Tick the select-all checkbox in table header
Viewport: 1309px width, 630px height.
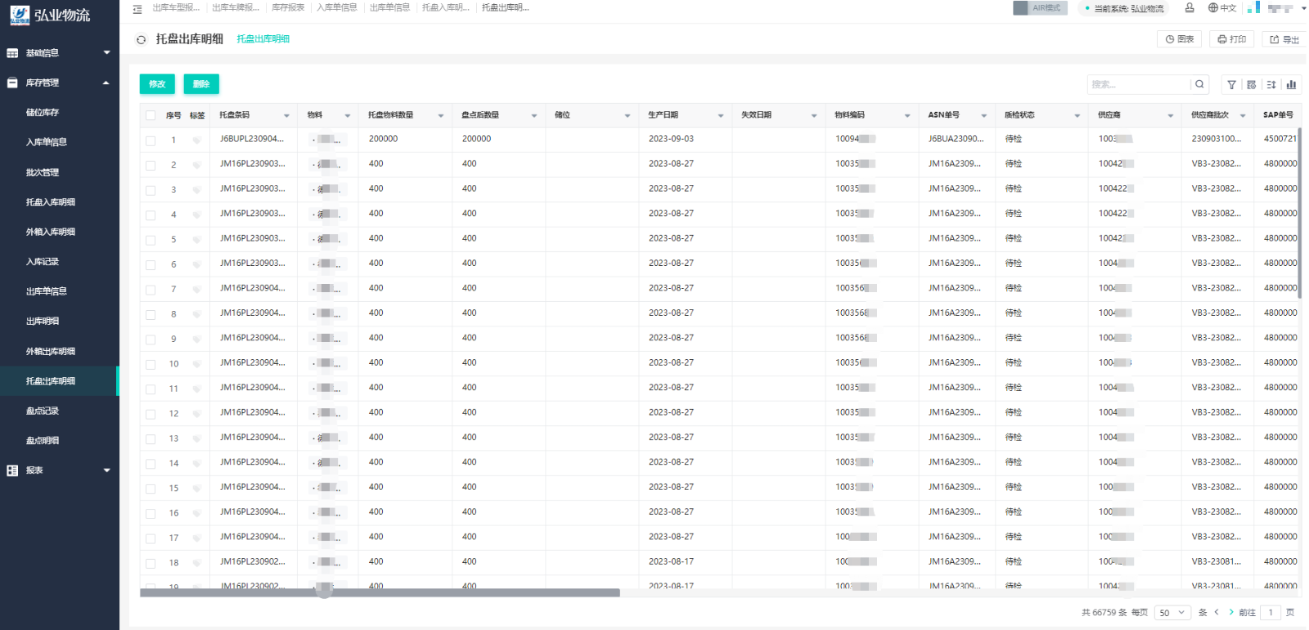coord(151,115)
